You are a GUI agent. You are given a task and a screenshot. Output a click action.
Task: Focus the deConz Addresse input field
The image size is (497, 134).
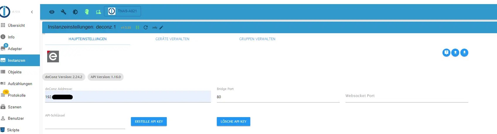coord(128,97)
